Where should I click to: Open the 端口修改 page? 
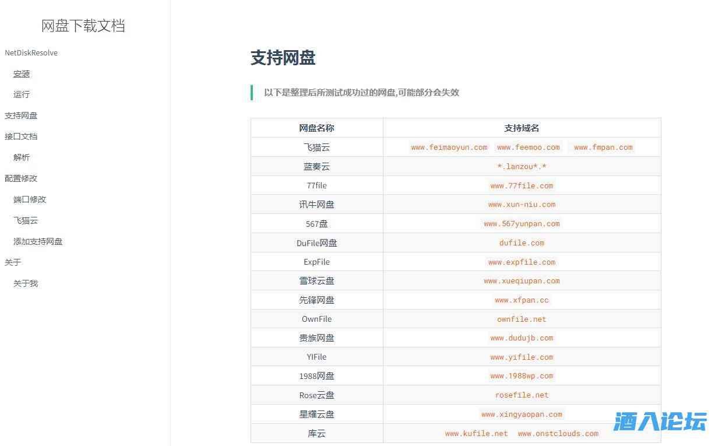(x=29, y=199)
